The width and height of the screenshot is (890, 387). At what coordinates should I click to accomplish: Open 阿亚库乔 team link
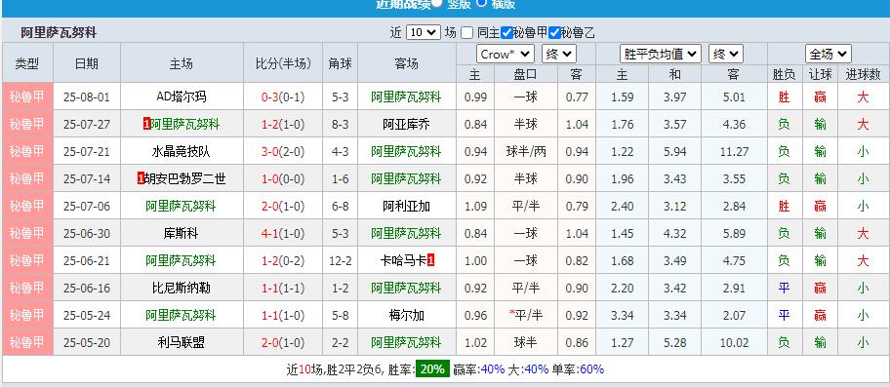pos(406,124)
